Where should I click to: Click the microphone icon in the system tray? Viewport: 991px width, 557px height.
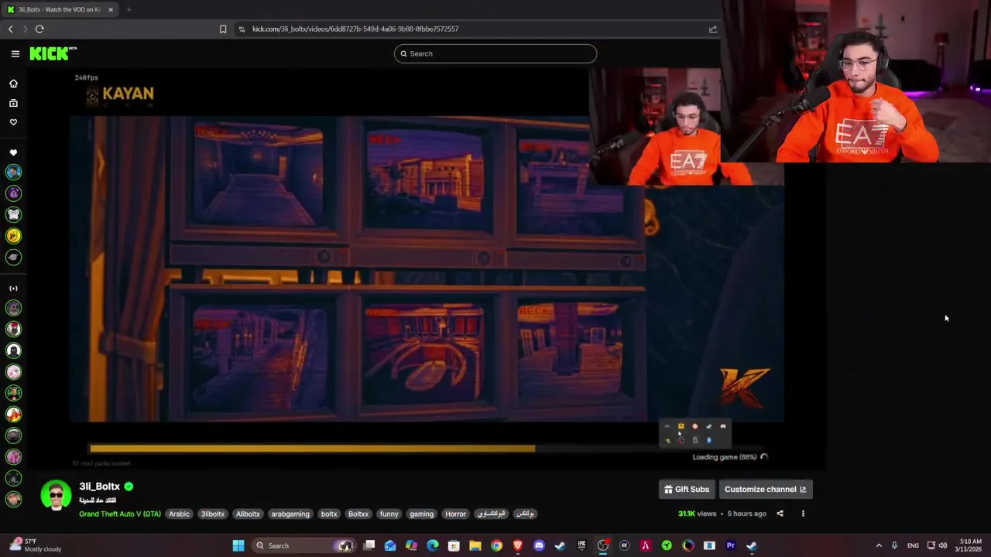point(894,545)
